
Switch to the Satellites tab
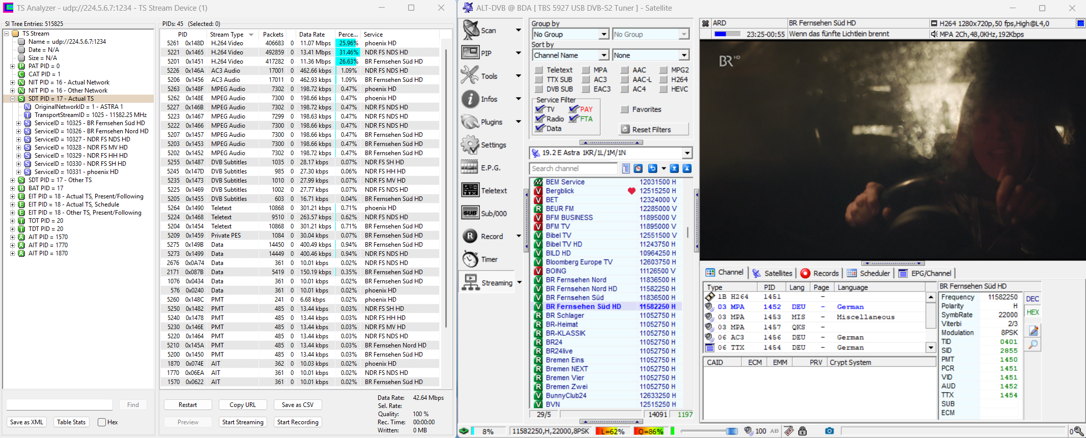tap(772, 273)
